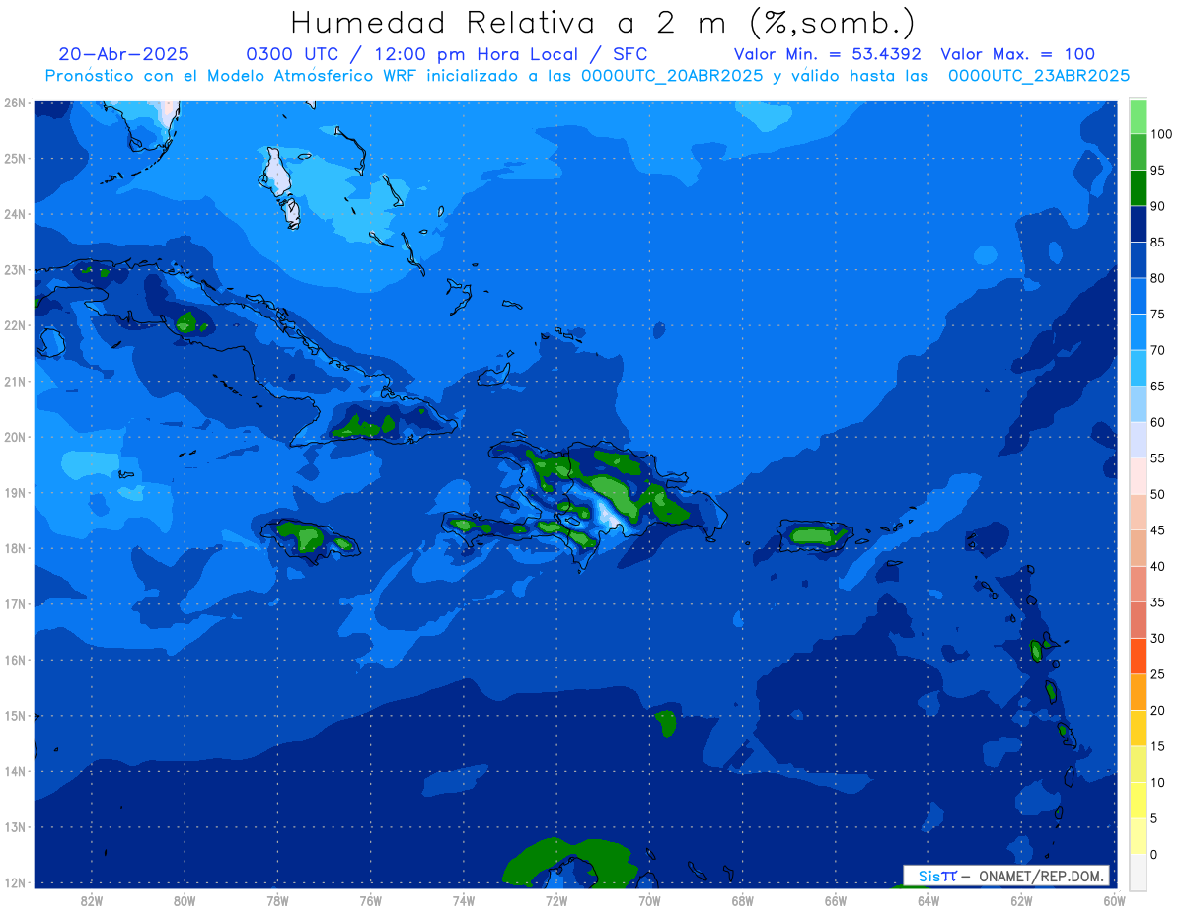
Task: Click the longitude axis label '62W'
Action: (1021, 899)
